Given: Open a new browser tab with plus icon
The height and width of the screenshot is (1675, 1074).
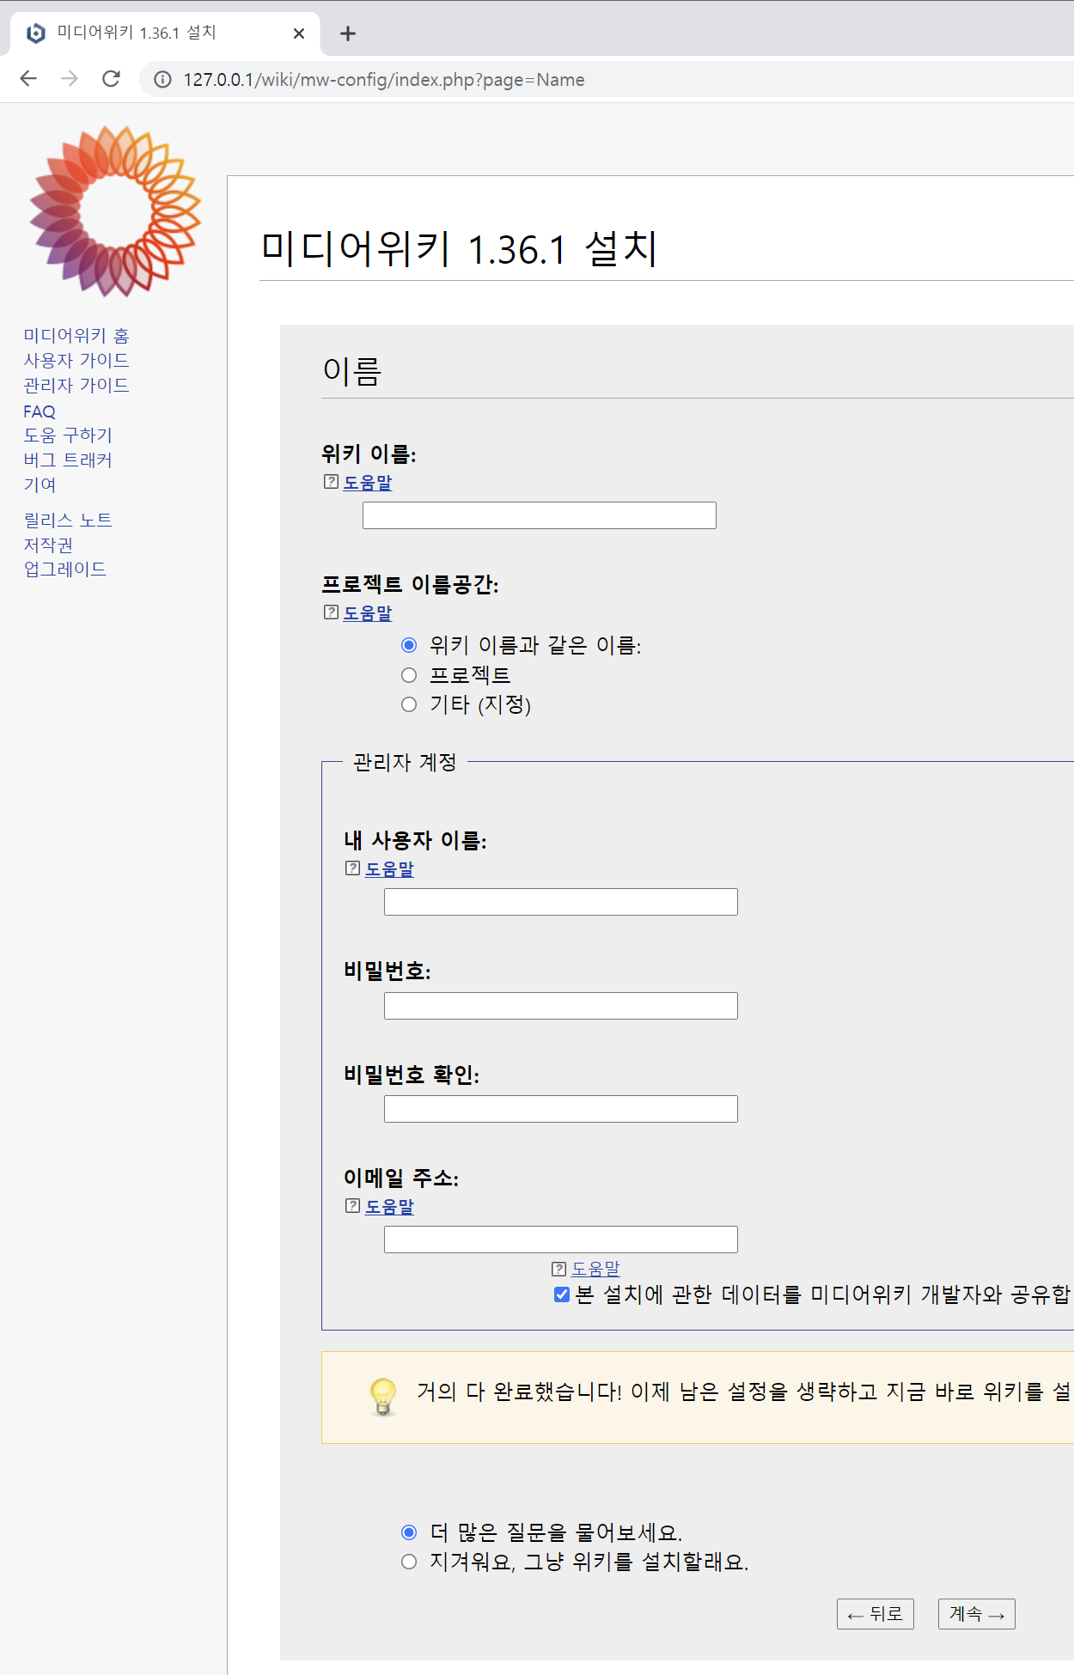Looking at the screenshot, I should pyautogui.click(x=347, y=33).
